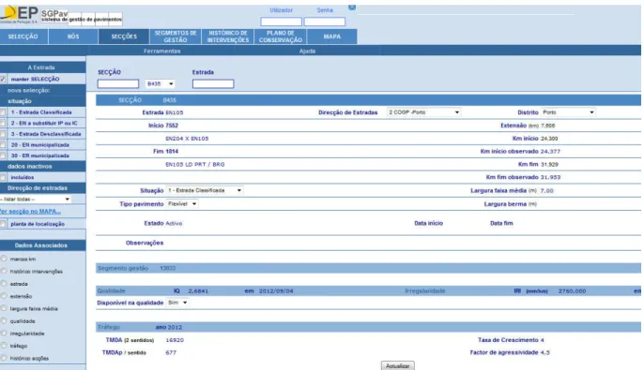The width and height of the screenshot is (644, 370).
Task: Open the Situação dropdown
Action: coord(204,190)
